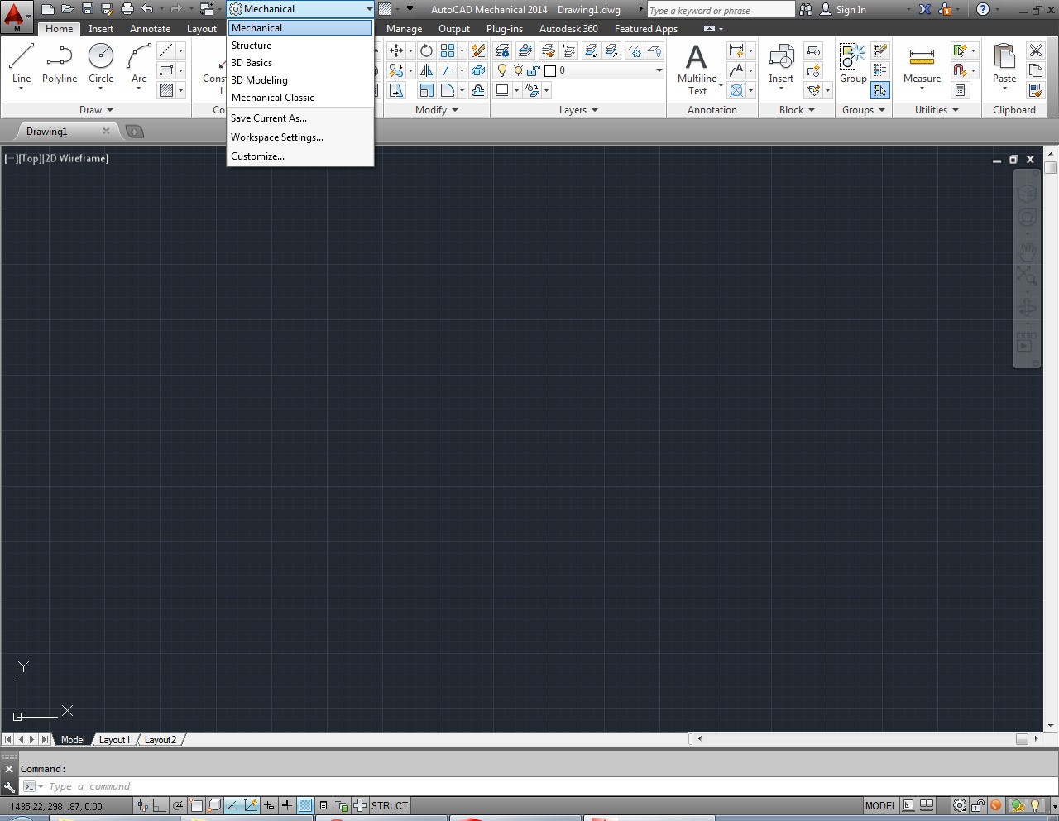Toggle MODEL space button in status bar
Image resolution: width=1059 pixels, height=821 pixels.
coord(880,805)
